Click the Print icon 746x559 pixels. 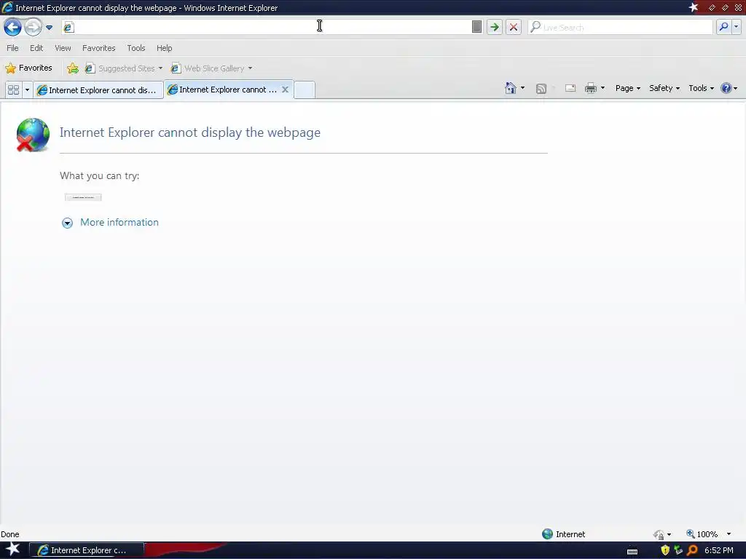coord(591,88)
